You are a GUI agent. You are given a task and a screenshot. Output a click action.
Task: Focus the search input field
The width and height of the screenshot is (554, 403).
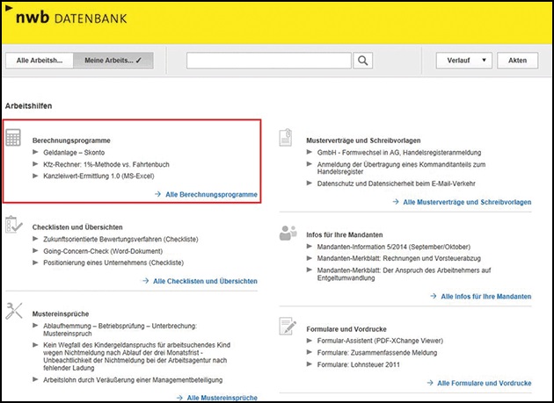[270, 61]
